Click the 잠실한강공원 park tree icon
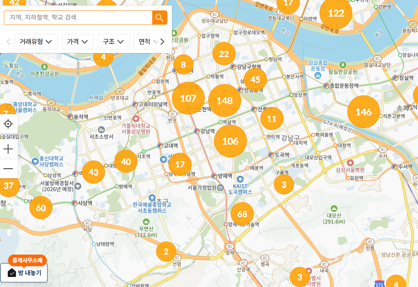The image size is (418, 287). pos(343,65)
